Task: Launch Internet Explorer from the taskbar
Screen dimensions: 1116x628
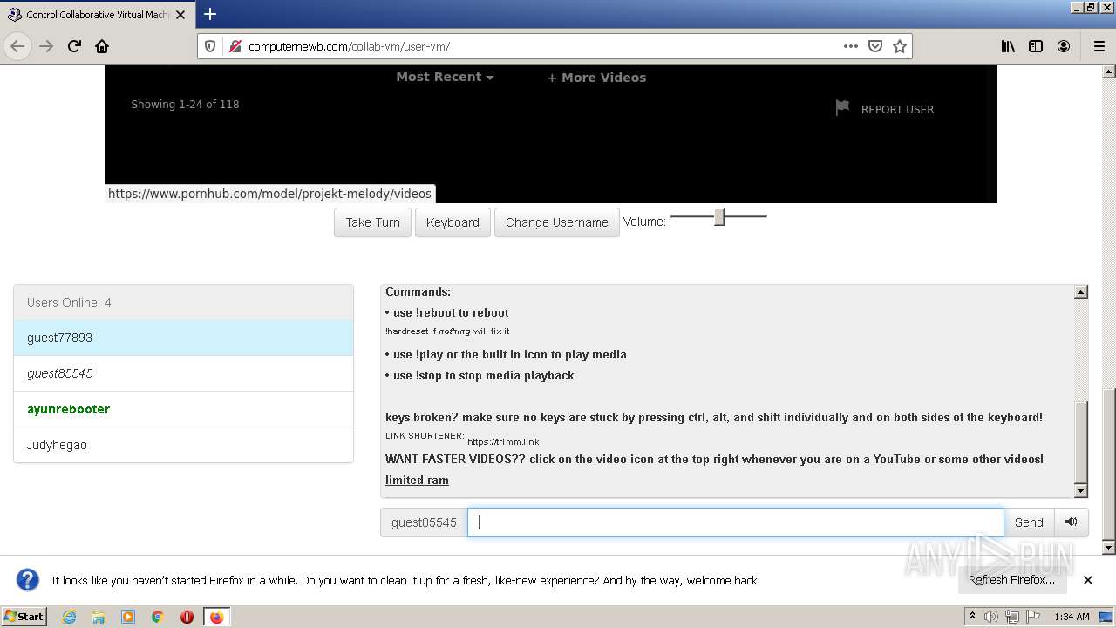Action: [x=70, y=617]
